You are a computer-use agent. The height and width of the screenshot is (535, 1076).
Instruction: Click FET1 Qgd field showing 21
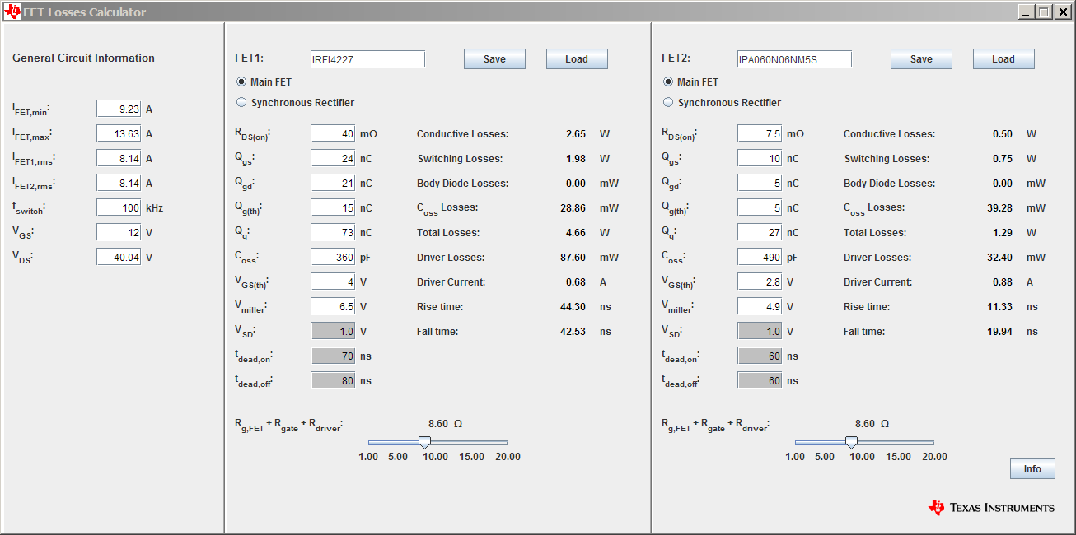333,183
